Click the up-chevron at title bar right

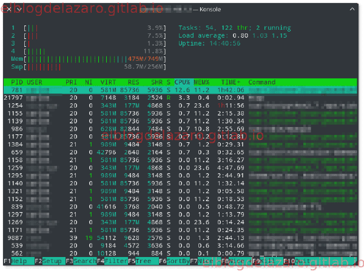click(352, 9)
